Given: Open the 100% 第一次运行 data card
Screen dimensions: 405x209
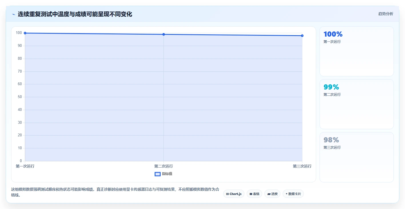Looking at the screenshot, I should pyautogui.click(x=356, y=51).
